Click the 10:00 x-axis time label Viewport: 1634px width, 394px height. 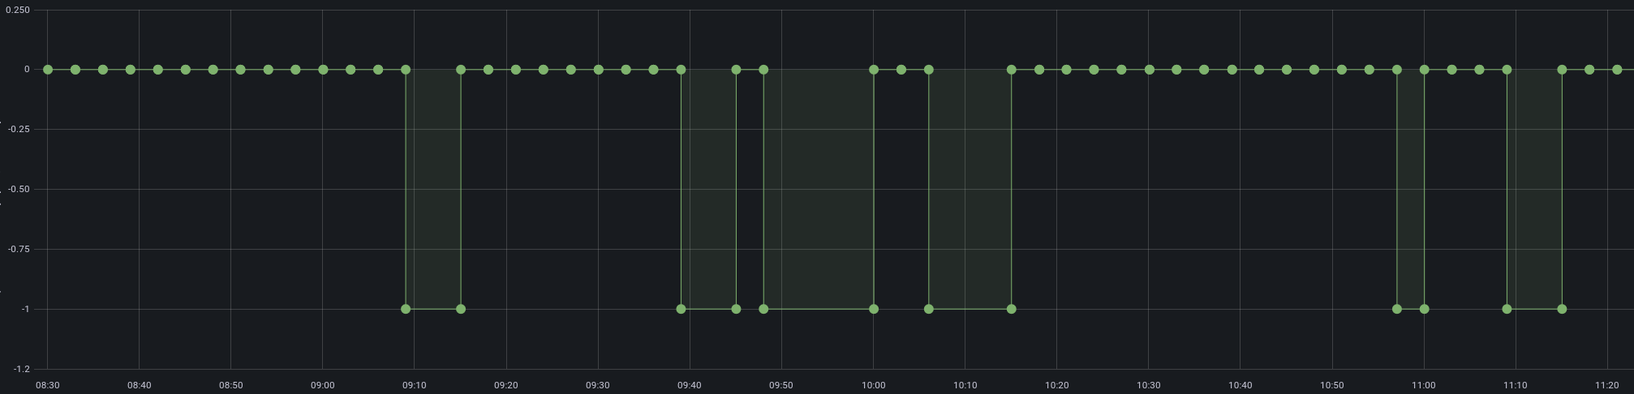[x=873, y=385]
